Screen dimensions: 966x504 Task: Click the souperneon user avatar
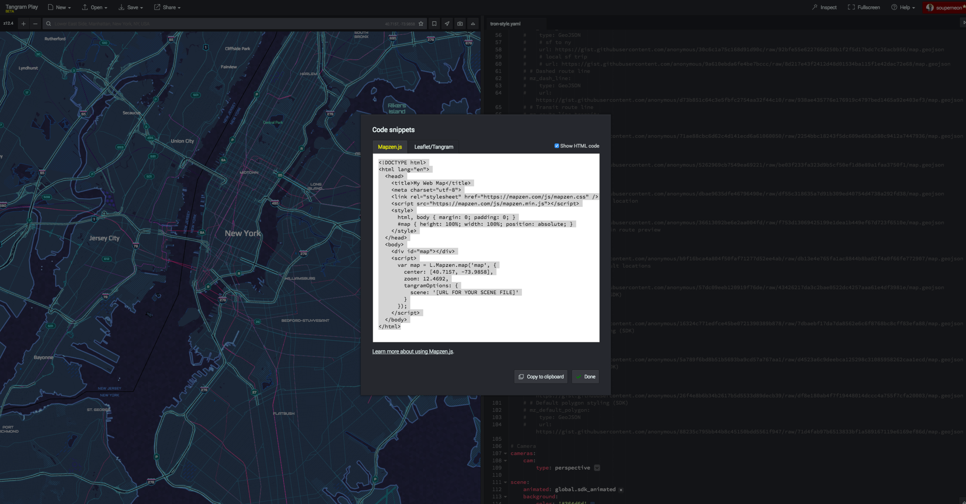(x=930, y=7)
